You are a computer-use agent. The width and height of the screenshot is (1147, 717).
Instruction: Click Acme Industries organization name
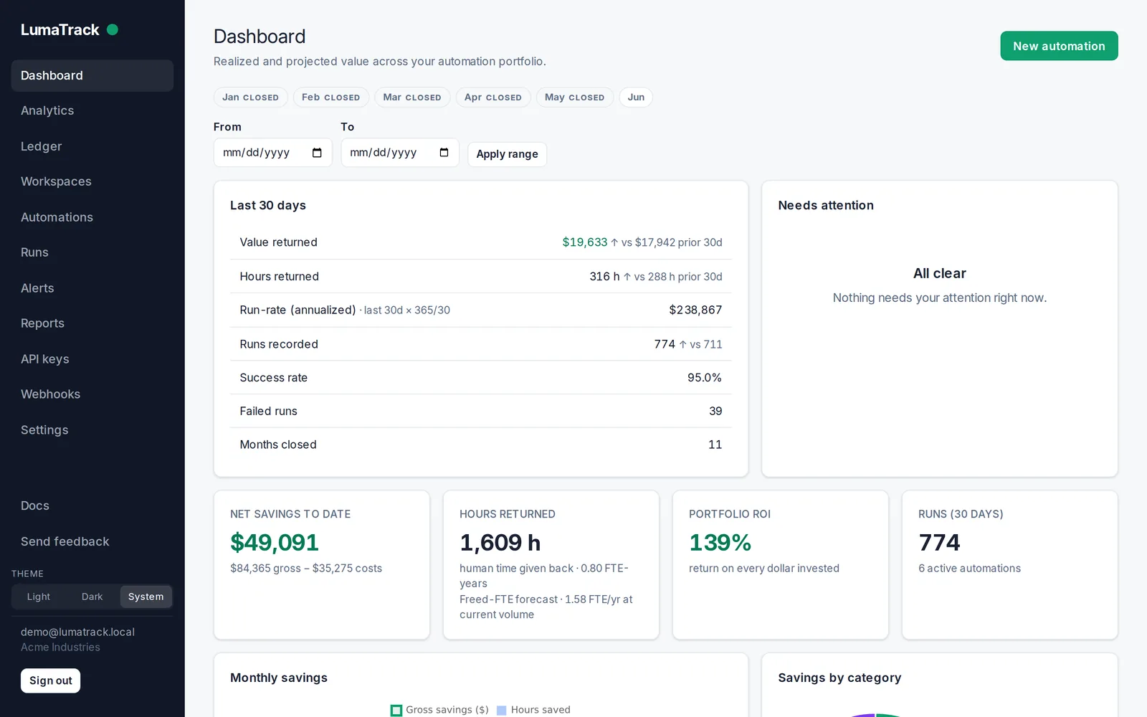pos(60,647)
